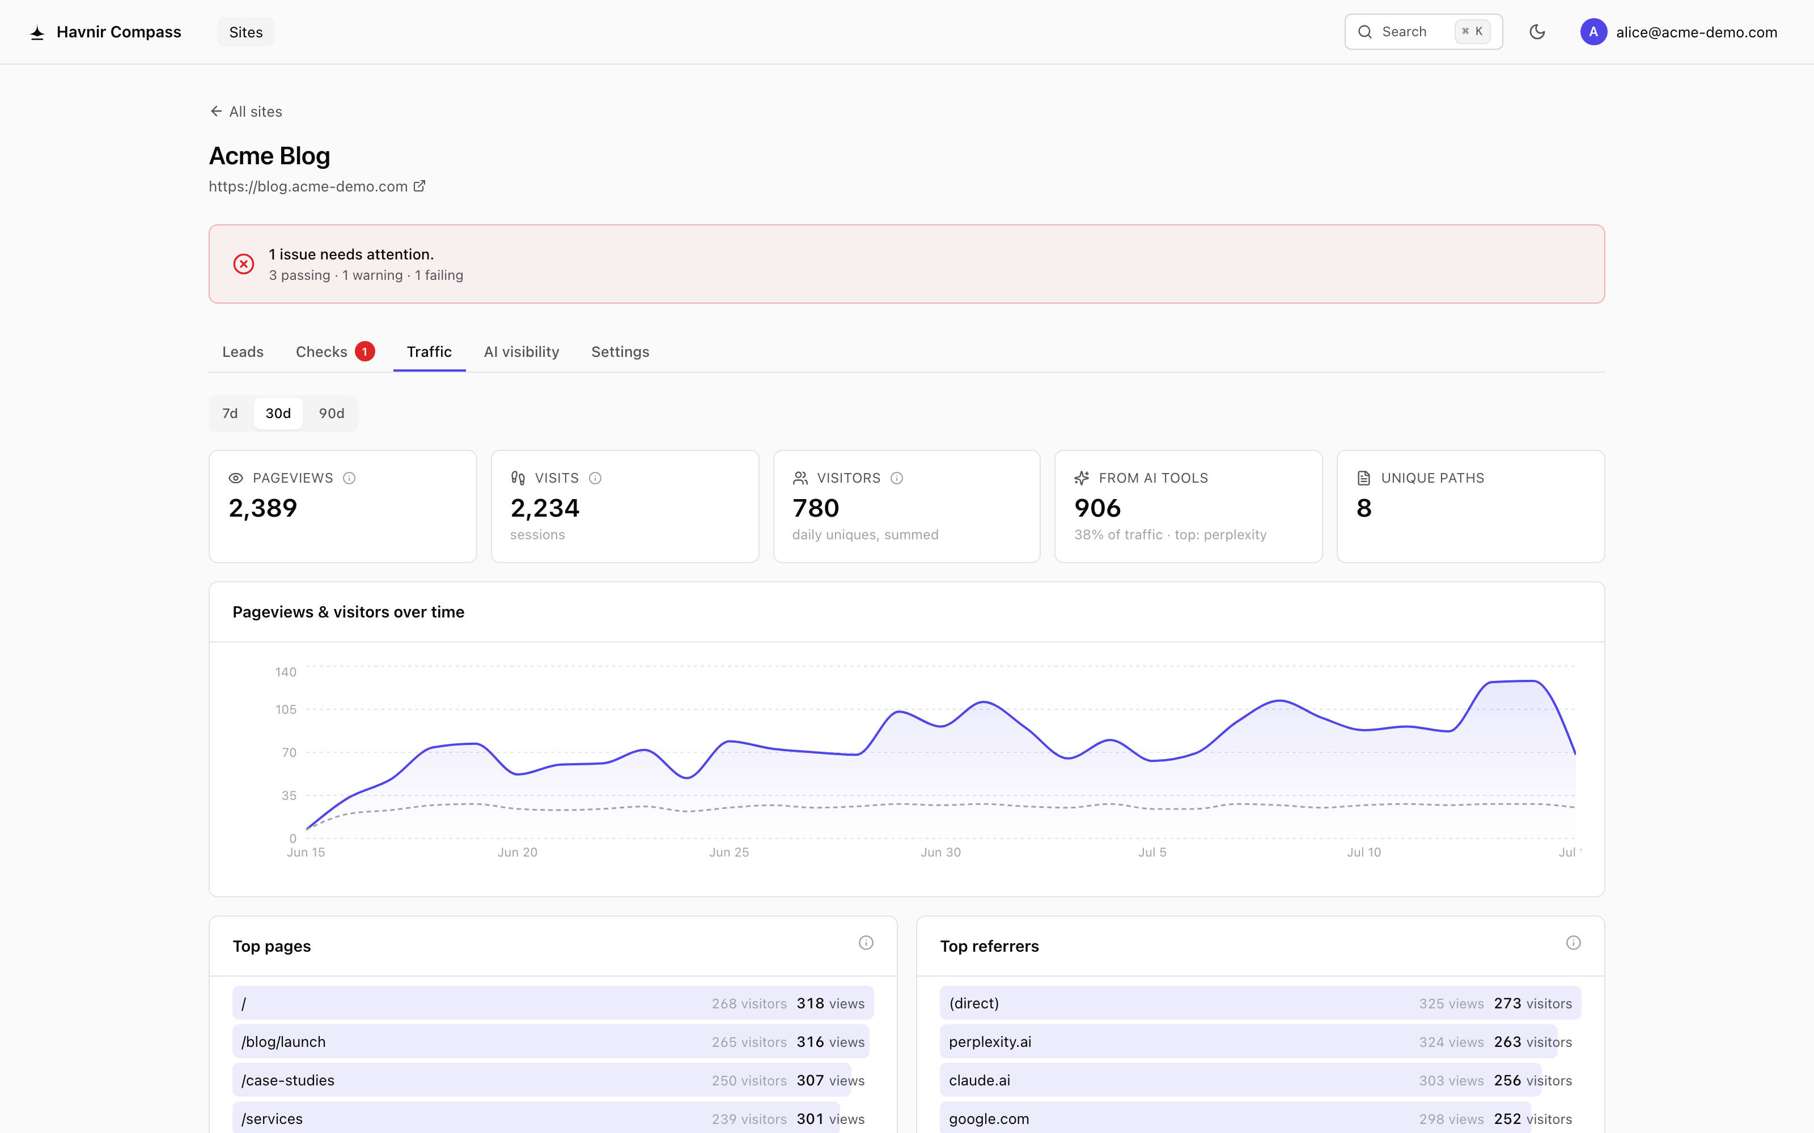
Task: Click the Havnir Compass logo icon
Action: [x=37, y=32]
